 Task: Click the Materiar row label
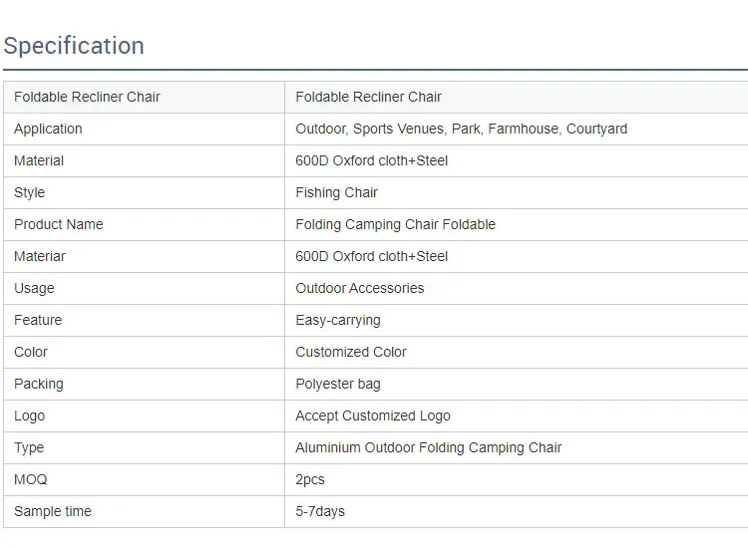39,256
